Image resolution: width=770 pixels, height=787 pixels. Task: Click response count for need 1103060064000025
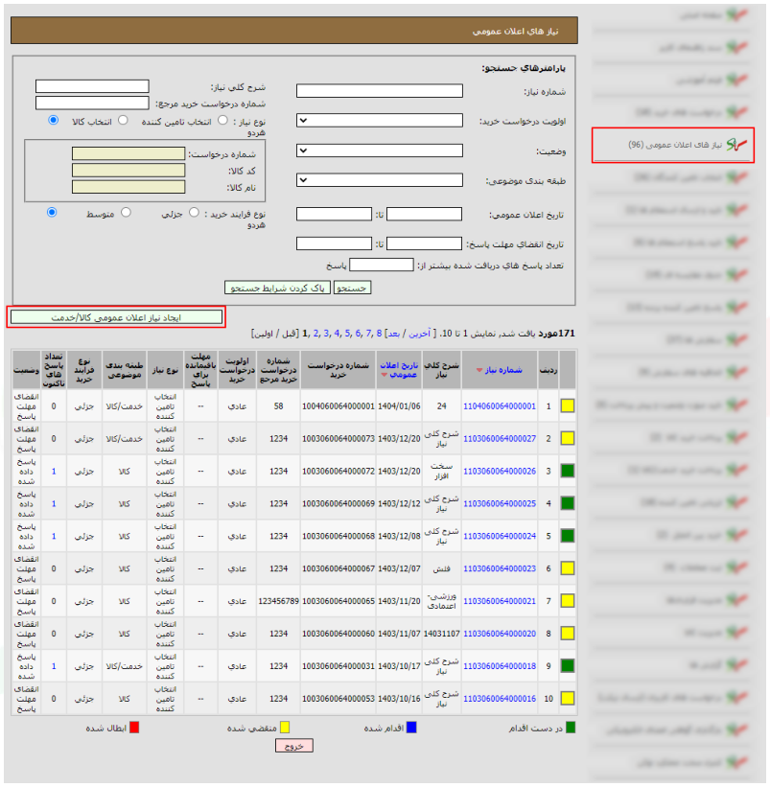point(54,503)
